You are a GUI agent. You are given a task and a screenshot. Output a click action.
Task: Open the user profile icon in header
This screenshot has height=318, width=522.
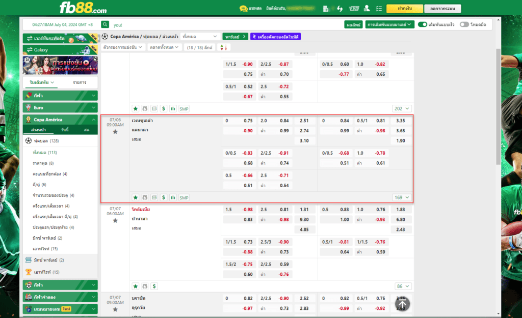coord(367,8)
